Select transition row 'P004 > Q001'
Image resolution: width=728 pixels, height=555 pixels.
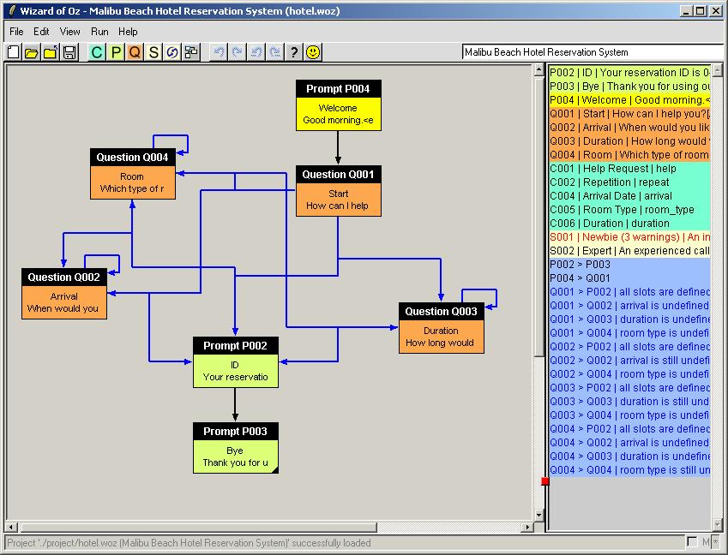pyautogui.click(x=629, y=278)
